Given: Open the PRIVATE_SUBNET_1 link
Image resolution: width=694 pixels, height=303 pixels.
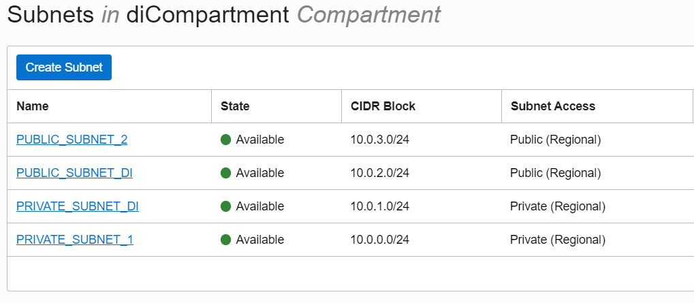Looking at the screenshot, I should click(x=75, y=240).
